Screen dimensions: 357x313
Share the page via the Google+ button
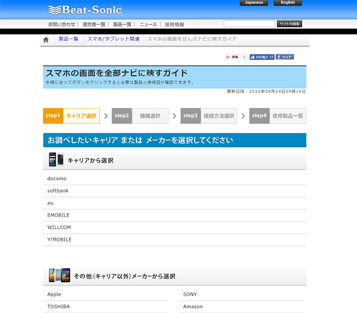[x=232, y=57]
